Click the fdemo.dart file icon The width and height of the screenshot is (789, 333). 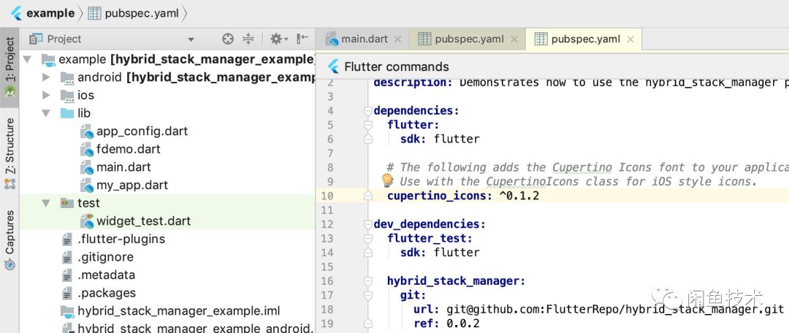pyautogui.click(x=87, y=150)
